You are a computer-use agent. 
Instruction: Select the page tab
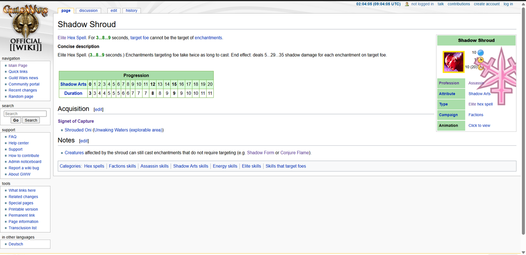(66, 11)
